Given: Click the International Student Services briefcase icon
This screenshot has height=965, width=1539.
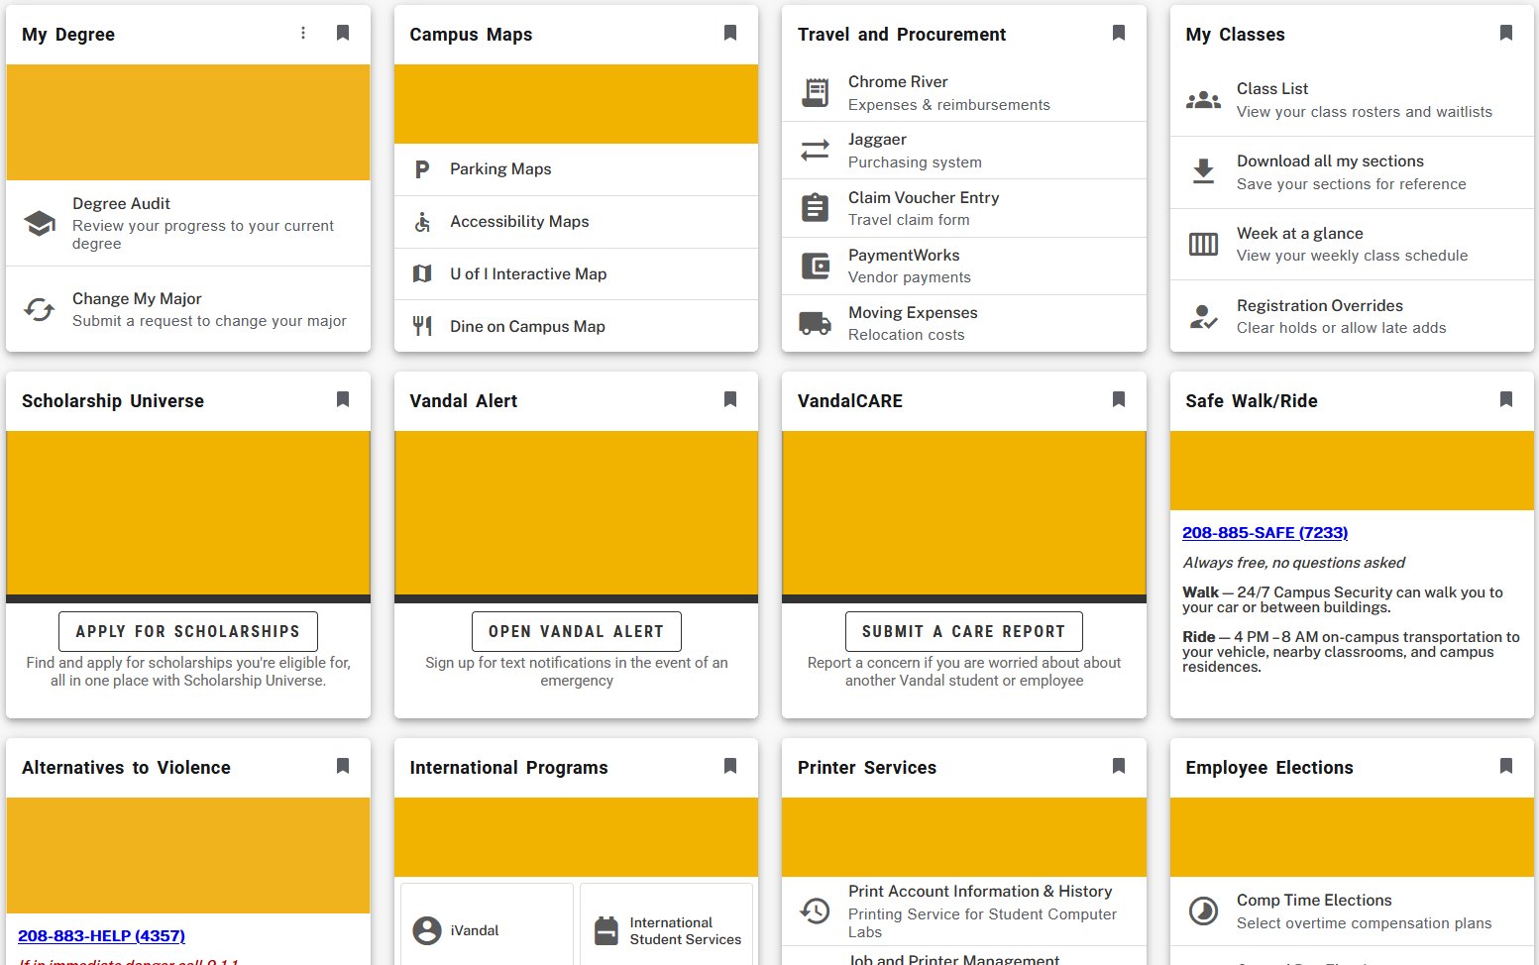Looking at the screenshot, I should coord(605,931).
